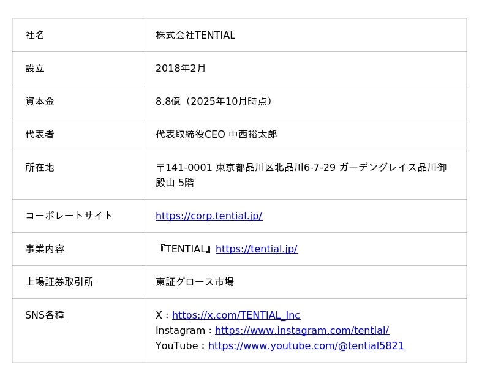Viewport: 490px width, 381px height.
Task: Click the 設立 row label
Action: [x=35, y=68]
